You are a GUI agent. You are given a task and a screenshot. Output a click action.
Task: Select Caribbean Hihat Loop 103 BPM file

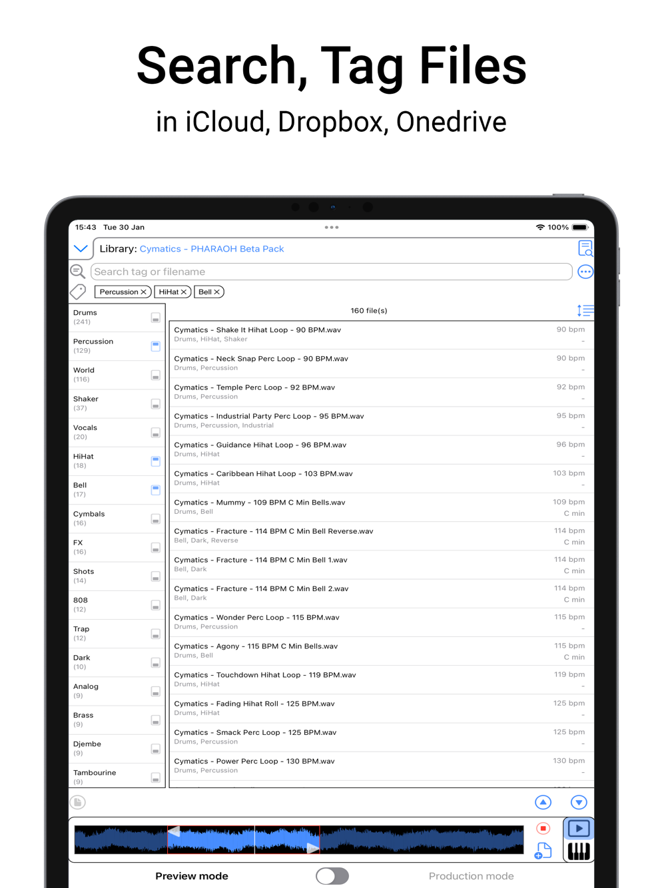pyautogui.click(x=382, y=478)
